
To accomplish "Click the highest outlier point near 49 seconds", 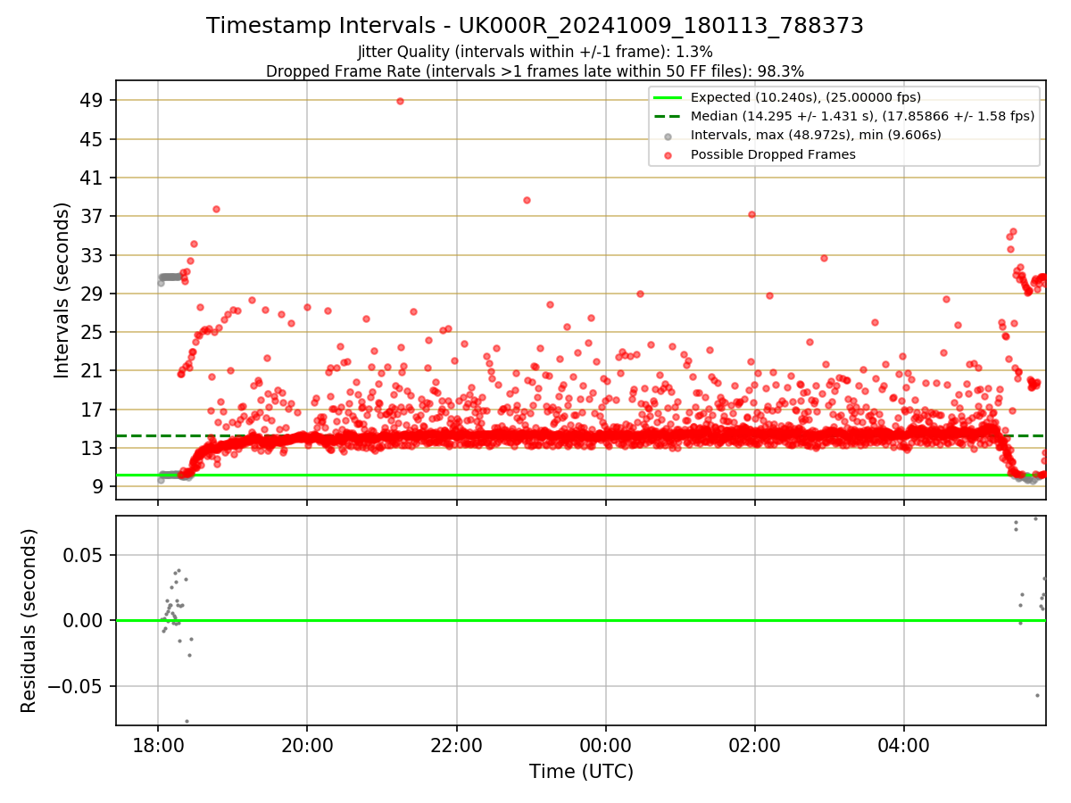I will [x=400, y=101].
